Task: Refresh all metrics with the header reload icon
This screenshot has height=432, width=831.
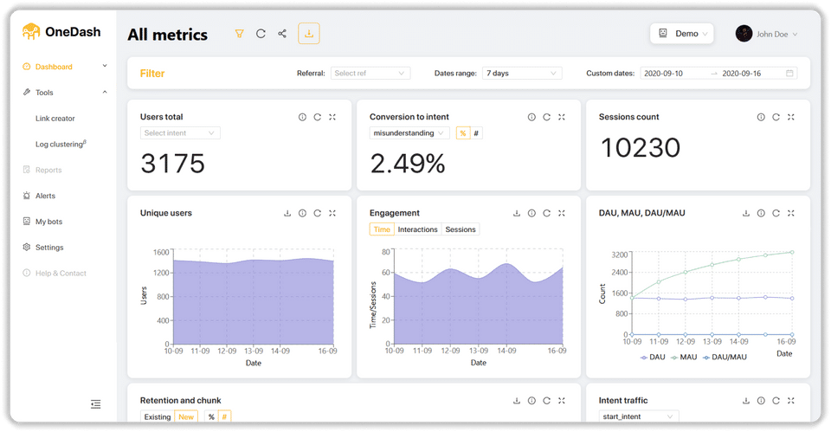Action: coord(261,34)
